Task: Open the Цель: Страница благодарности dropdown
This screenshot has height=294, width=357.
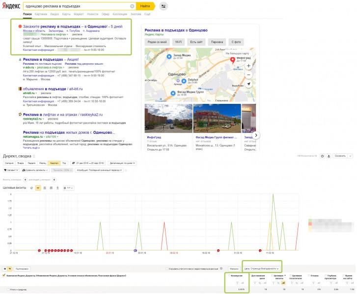Action: pyautogui.click(x=262, y=269)
